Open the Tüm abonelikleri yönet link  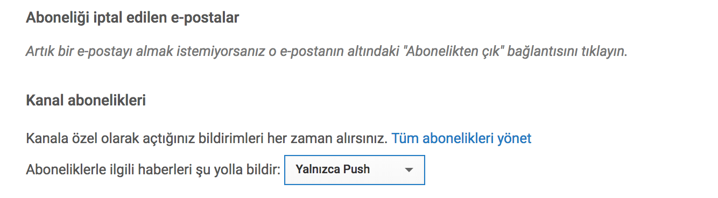[x=461, y=138]
